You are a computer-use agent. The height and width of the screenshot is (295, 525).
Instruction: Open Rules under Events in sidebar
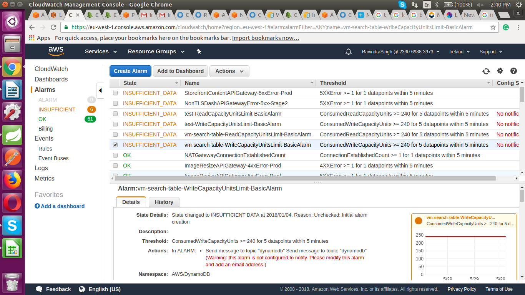coord(45,149)
